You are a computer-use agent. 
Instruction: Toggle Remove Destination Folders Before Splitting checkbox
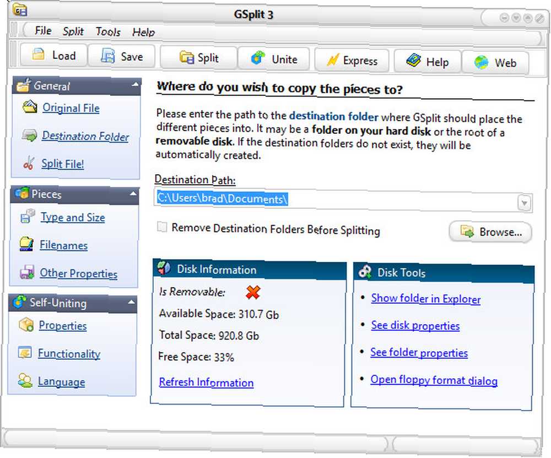coord(162,227)
